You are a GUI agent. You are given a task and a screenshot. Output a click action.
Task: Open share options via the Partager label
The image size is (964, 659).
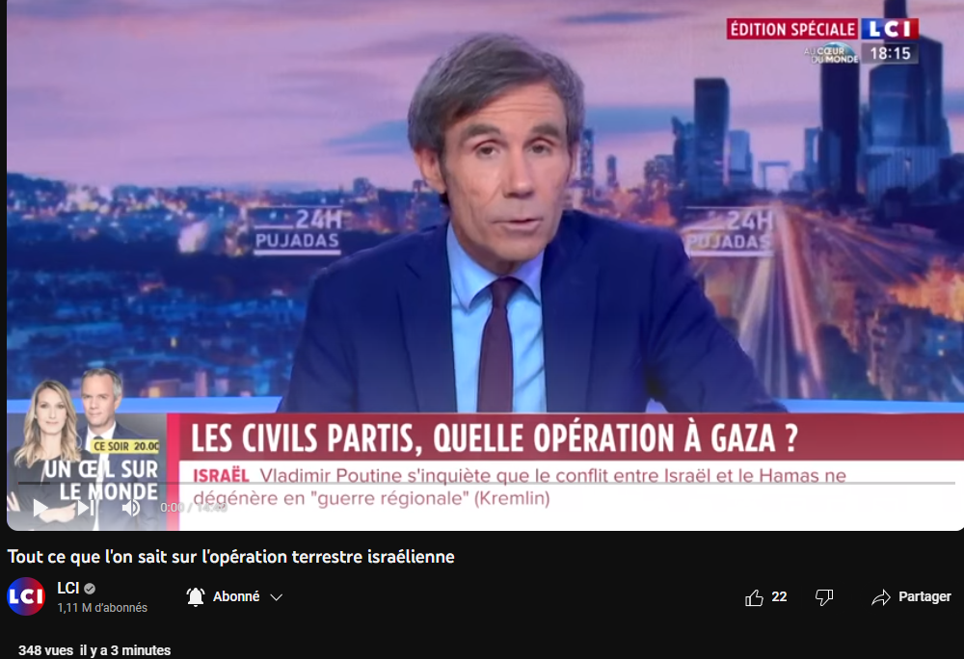click(x=924, y=597)
